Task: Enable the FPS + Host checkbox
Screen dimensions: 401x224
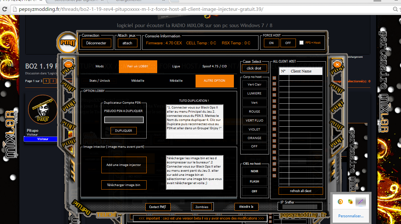Action: tap(301, 43)
